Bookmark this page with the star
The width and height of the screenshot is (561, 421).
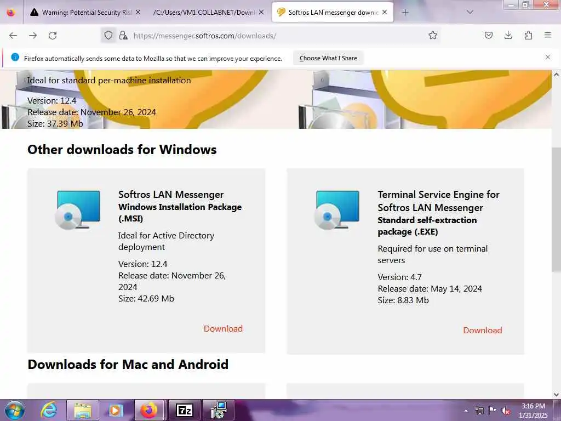coord(433,36)
